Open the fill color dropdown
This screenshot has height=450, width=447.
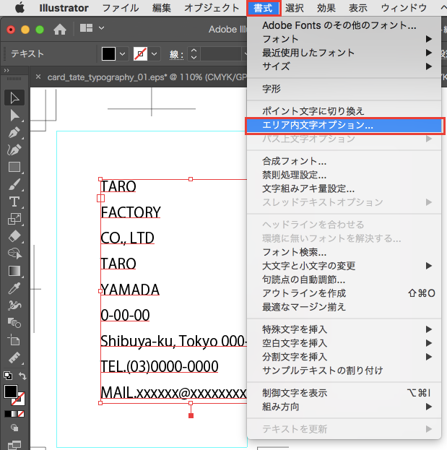122,54
